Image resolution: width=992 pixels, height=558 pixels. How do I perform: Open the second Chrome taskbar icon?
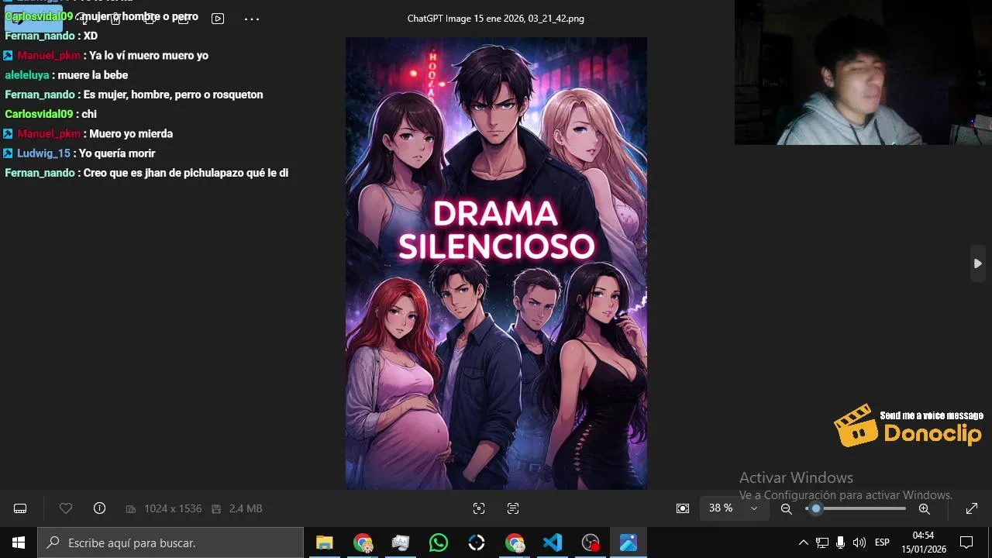pos(515,542)
